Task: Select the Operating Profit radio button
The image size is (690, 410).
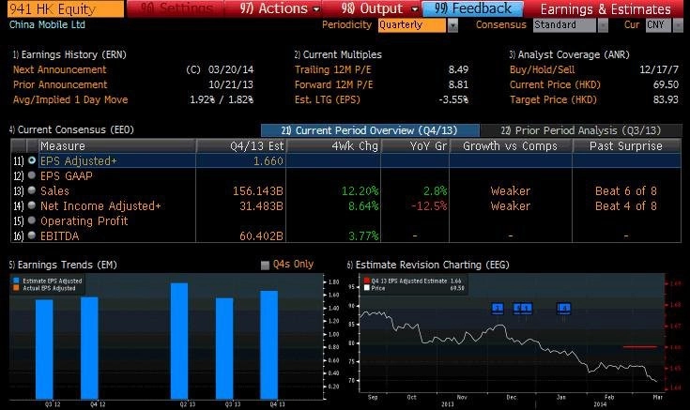Action: click(32, 220)
